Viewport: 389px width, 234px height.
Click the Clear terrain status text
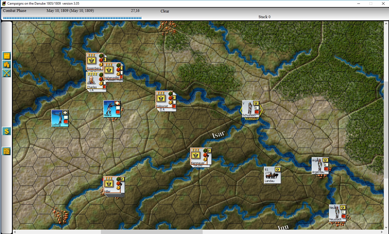point(165,11)
